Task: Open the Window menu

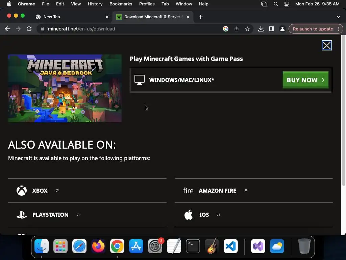Action: [x=184, y=4]
